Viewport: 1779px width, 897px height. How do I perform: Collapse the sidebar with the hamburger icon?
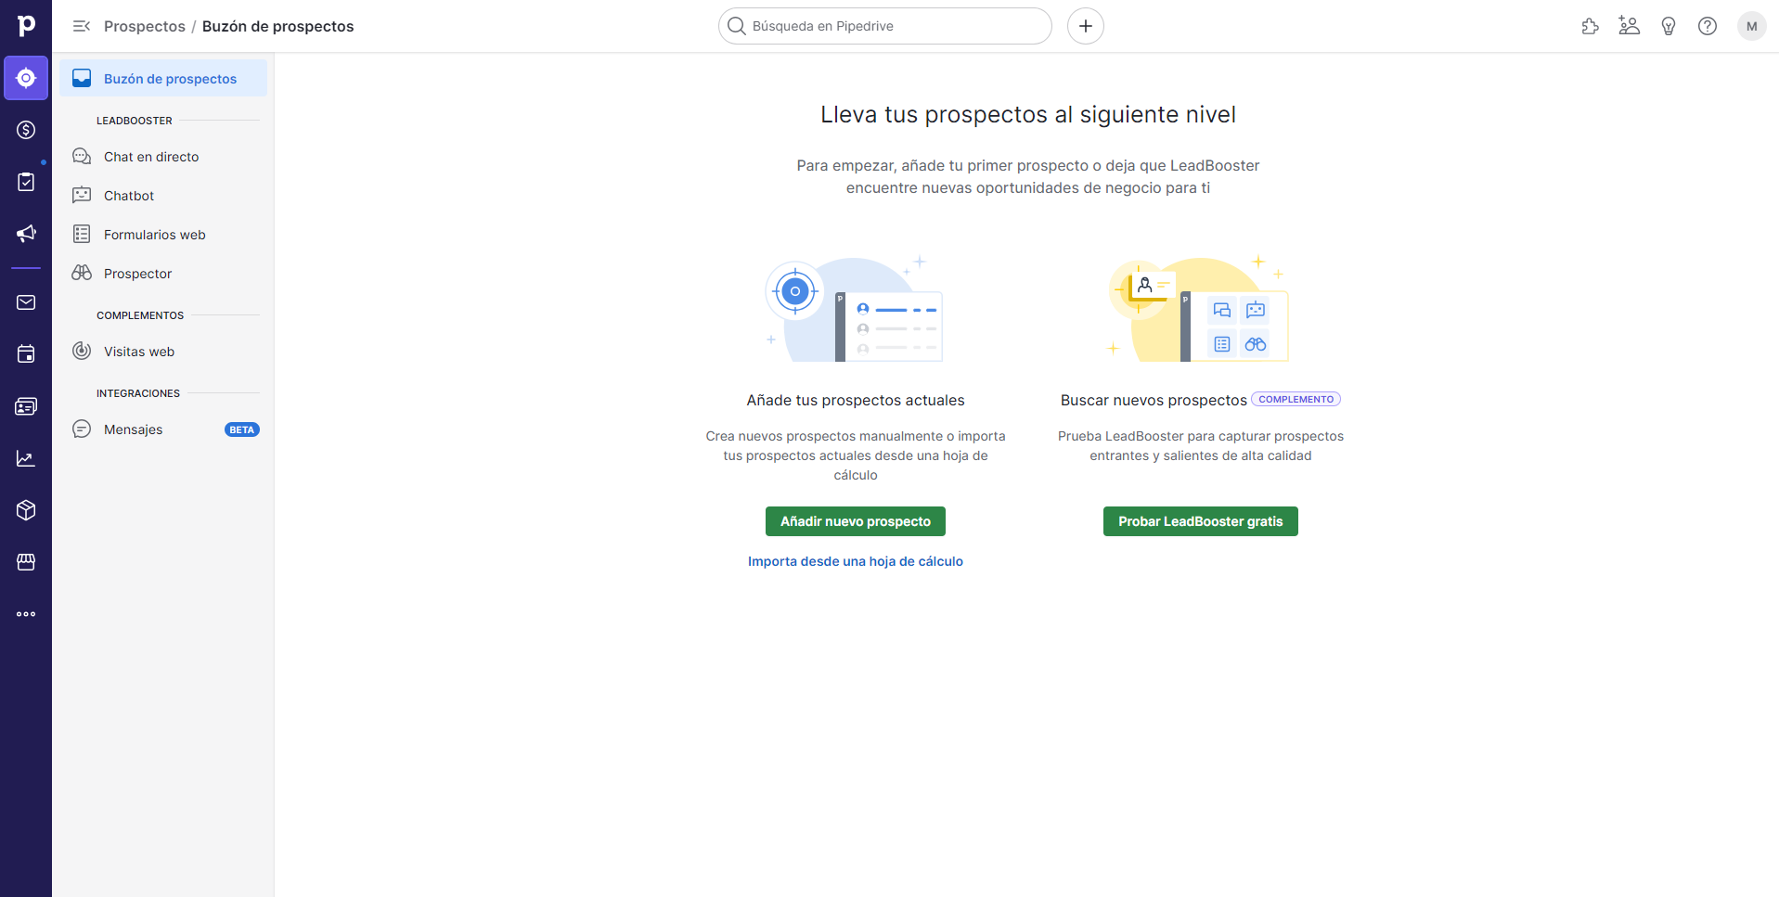click(81, 26)
